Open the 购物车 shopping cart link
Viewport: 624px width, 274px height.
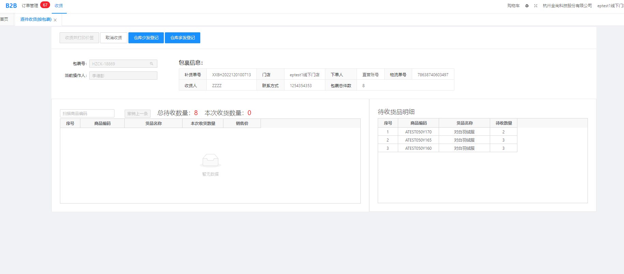coord(513,6)
